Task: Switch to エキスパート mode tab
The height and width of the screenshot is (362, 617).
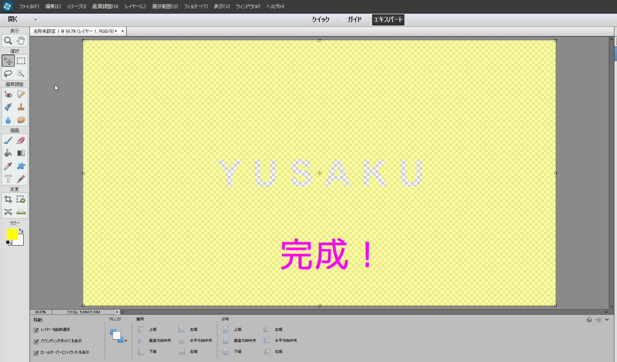Action: [x=388, y=20]
